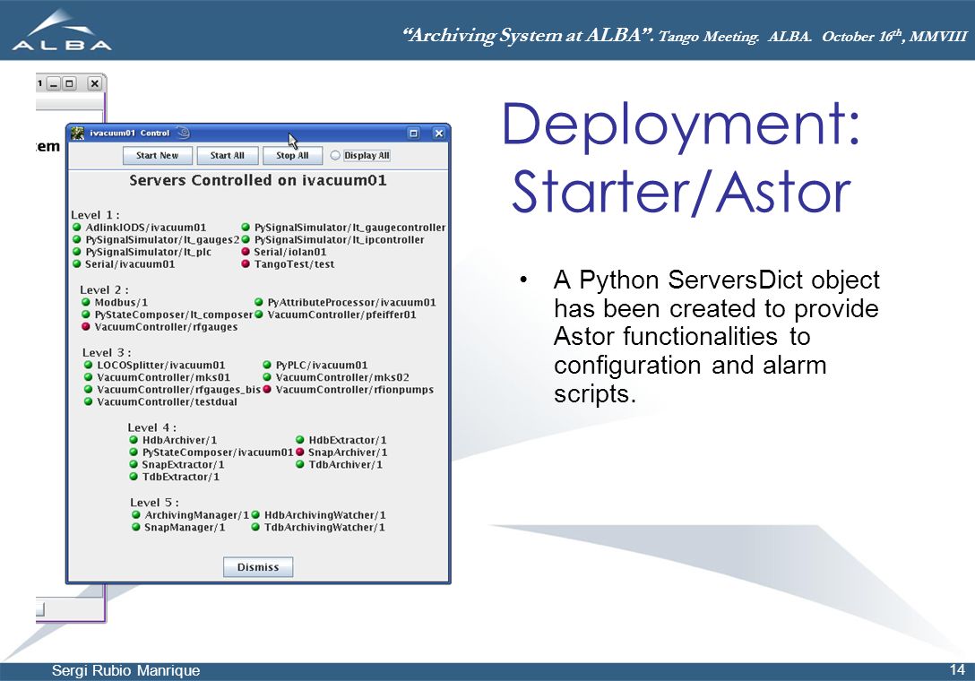This screenshot has width=975, height=681.
Task: Click the green dot of PySignalSimulator/lt_ipcontroller
Action: [x=246, y=239]
